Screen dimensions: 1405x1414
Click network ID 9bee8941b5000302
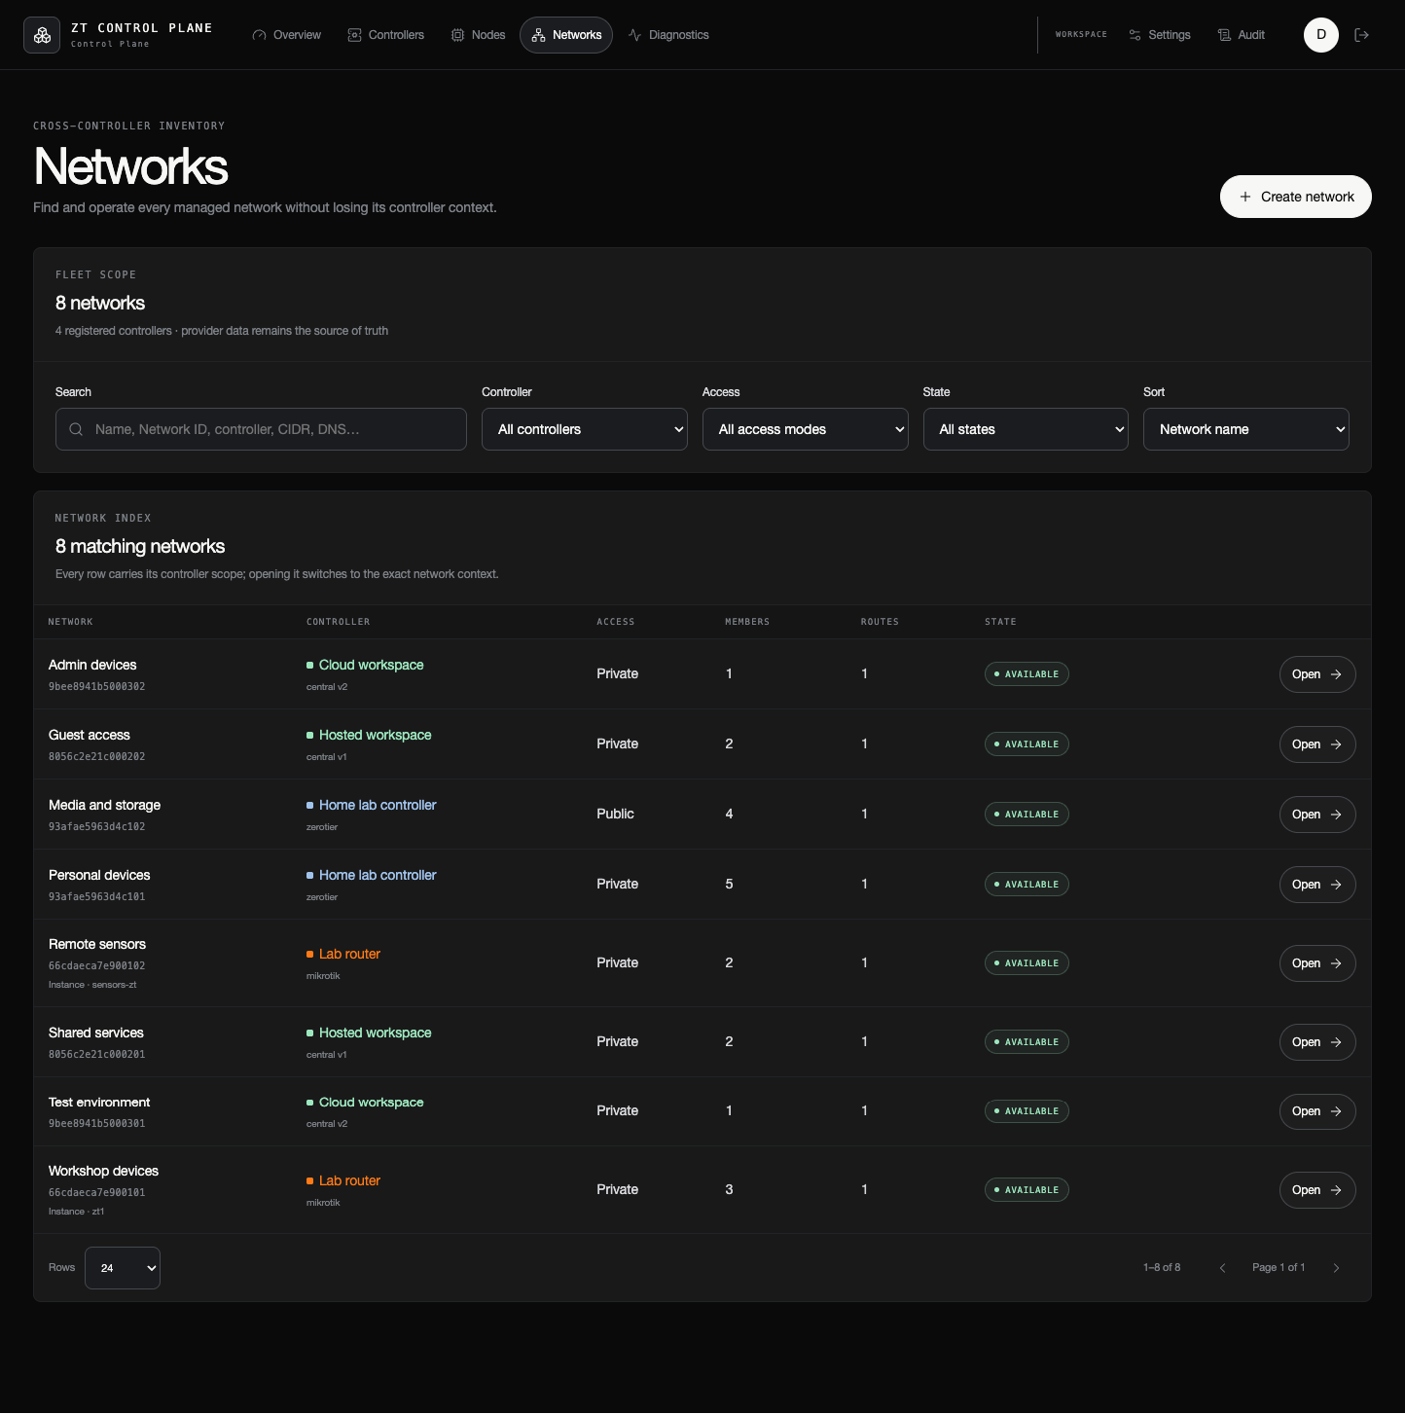[x=97, y=687]
